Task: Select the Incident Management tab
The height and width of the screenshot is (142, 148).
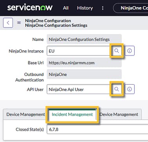Action: tap(72, 114)
